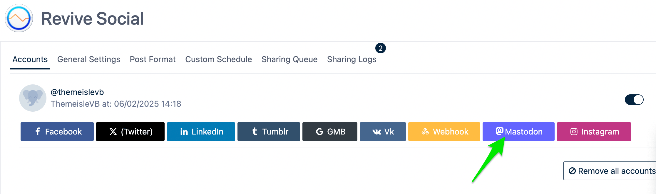This screenshot has width=656, height=194.
Task: Open the Sharing Logs tab
Action: (352, 59)
